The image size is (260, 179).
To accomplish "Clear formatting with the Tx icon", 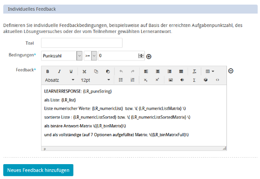I will (x=194, y=72).
